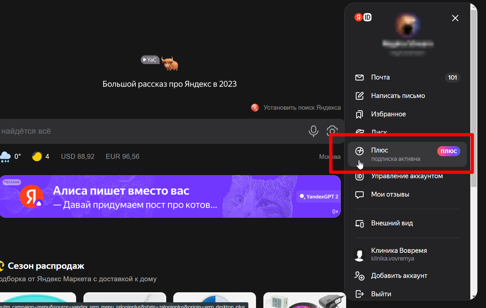Start voice search with microphone icon
486x308 pixels.
click(x=313, y=131)
